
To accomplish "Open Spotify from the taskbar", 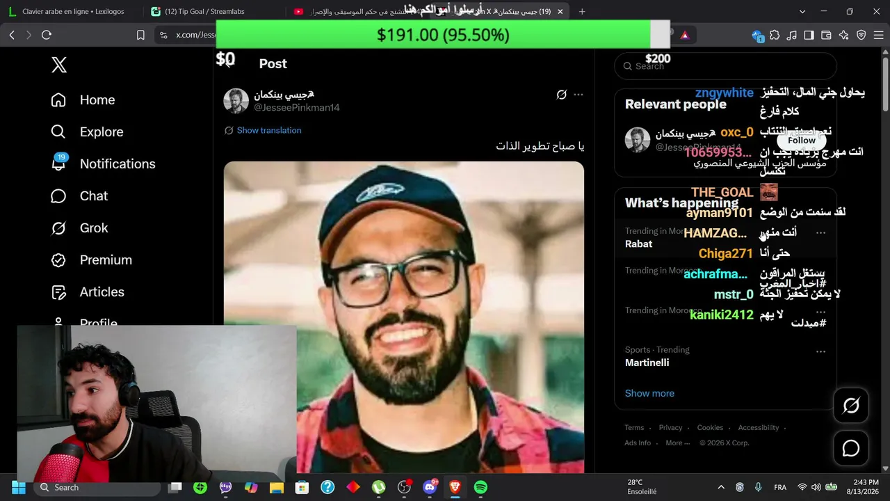I will tap(480, 488).
